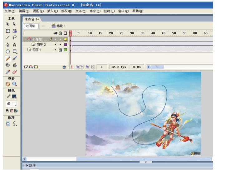
Task: Click the Swap Colors icon
Action: click(x=16, y=111)
